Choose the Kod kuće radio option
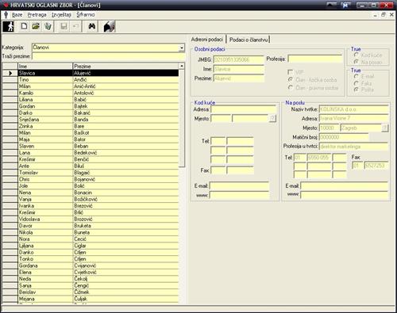This screenshot has width=397, height=313. tap(357, 55)
